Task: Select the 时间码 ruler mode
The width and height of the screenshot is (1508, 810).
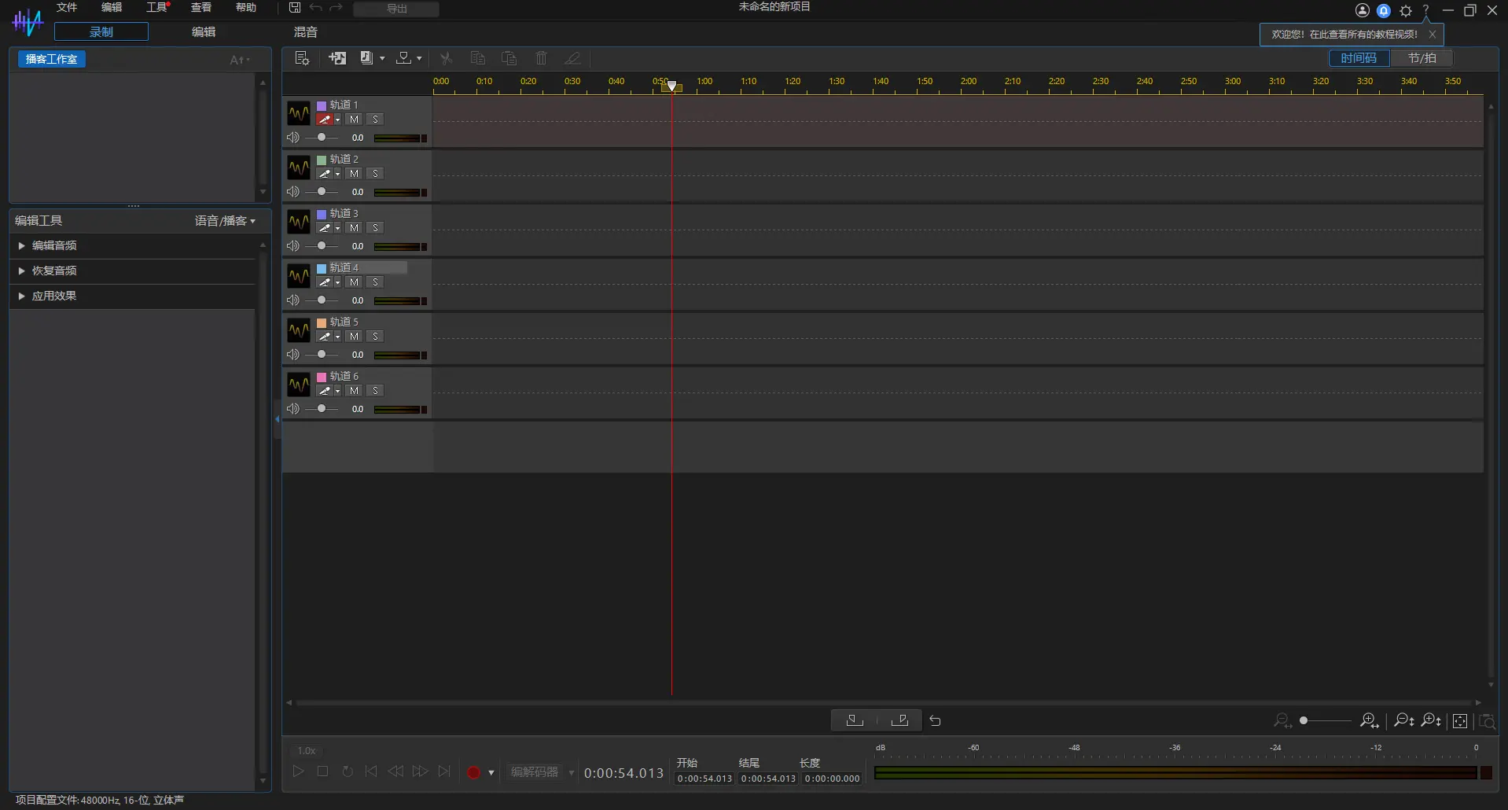Action: click(x=1359, y=58)
